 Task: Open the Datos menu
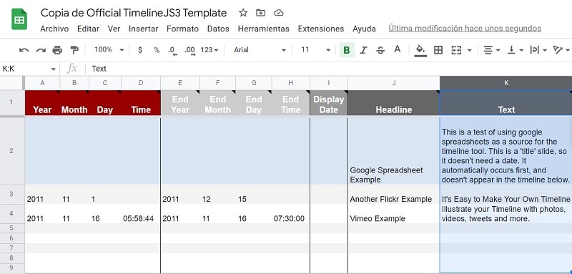tap(218, 29)
